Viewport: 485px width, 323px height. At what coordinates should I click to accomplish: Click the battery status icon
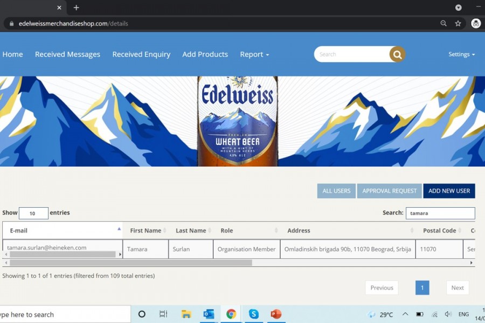[420, 314]
